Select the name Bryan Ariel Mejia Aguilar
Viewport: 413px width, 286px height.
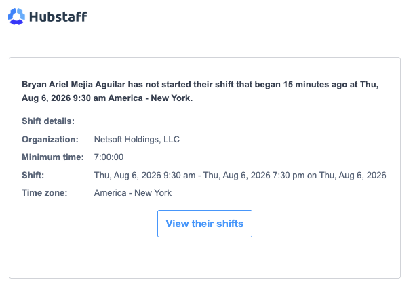tap(73, 85)
